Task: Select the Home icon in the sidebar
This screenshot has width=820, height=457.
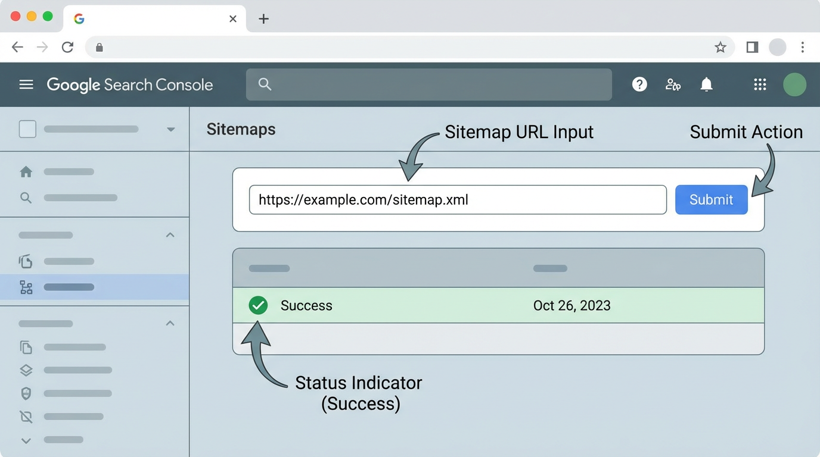Action: coord(26,171)
